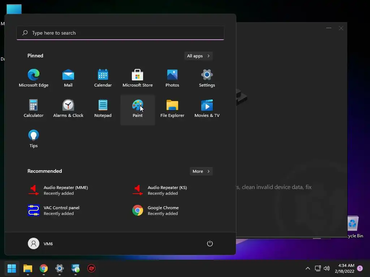Launch the Photos app
370x277 pixels.
[172, 78]
